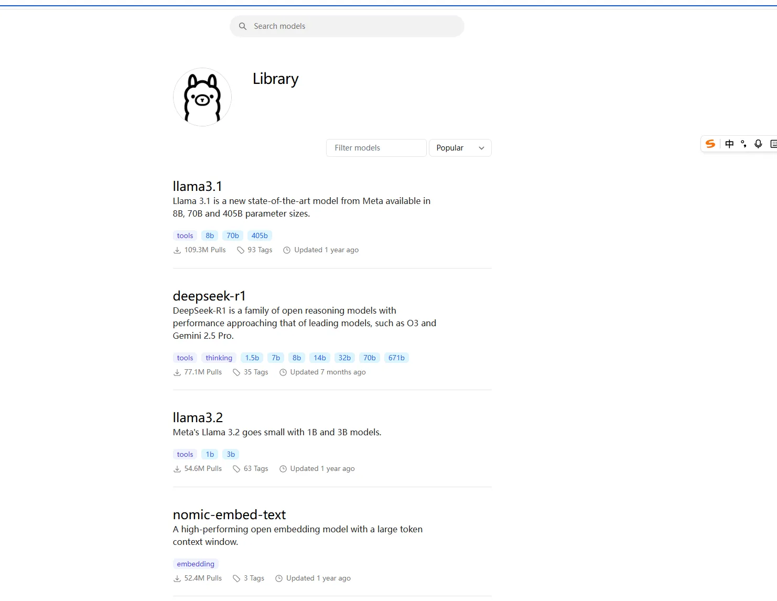Click the 14b size tag
The image size is (777, 601).
click(320, 358)
